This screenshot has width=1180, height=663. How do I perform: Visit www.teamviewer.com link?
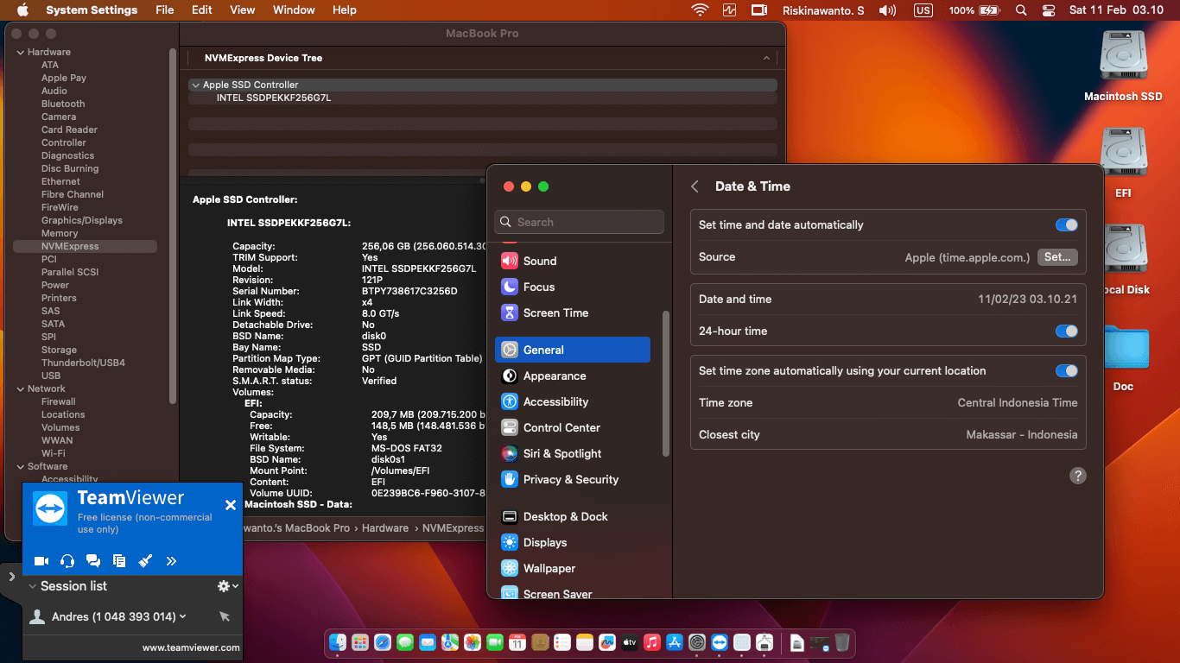click(x=191, y=647)
